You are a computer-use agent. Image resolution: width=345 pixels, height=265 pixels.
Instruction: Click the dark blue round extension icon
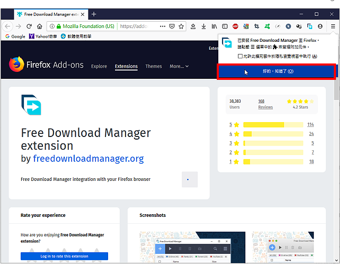pos(288,26)
